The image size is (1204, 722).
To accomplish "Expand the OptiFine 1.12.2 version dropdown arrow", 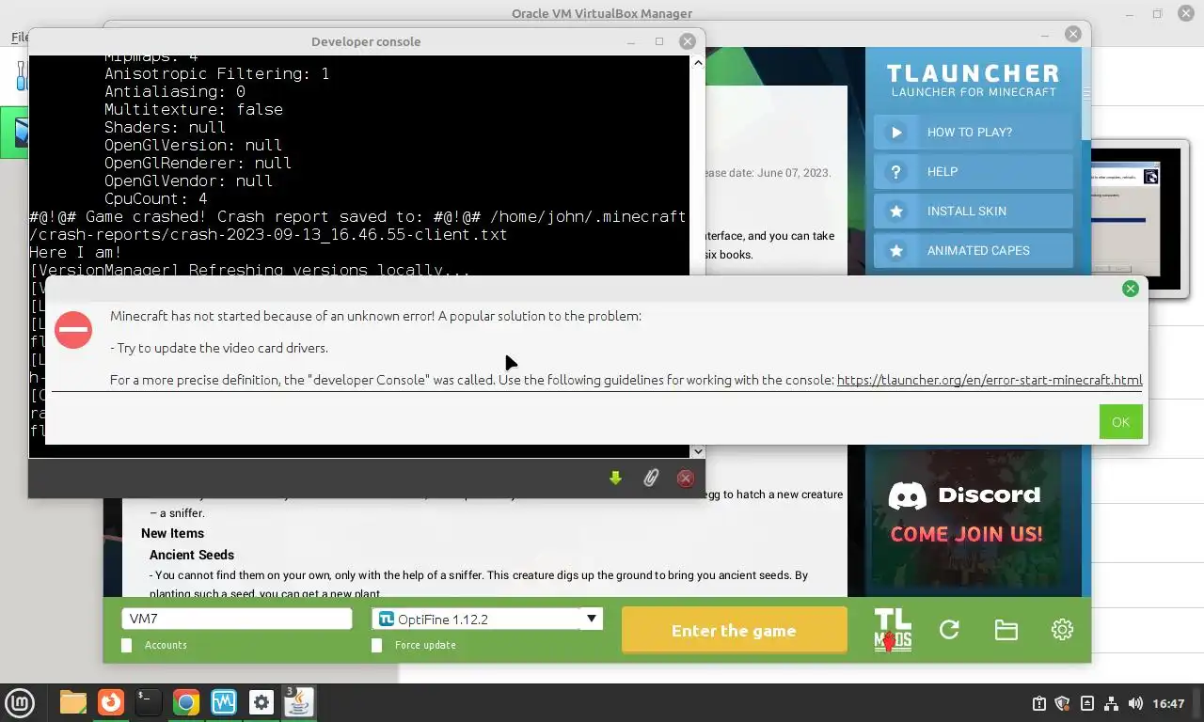I will [592, 619].
